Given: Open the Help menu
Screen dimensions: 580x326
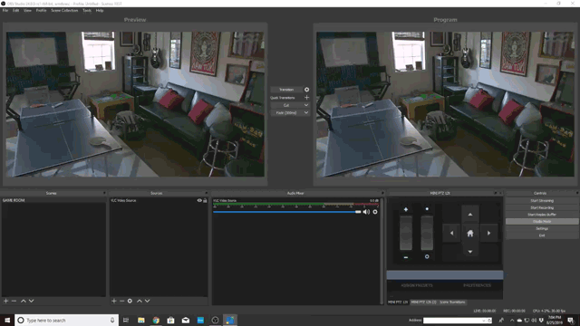Looking at the screenshot, I should pos(100,10).
